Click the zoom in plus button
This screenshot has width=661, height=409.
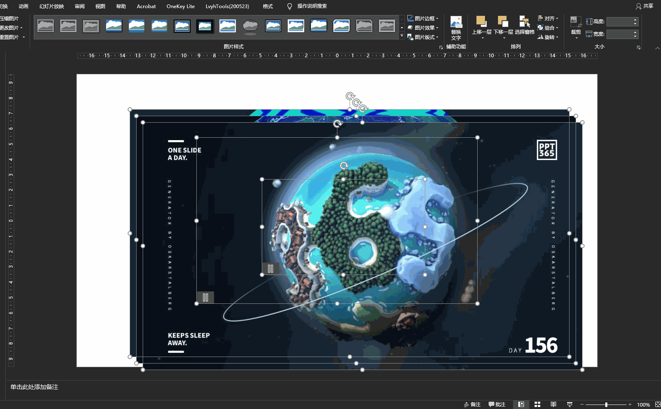(630, 405)
